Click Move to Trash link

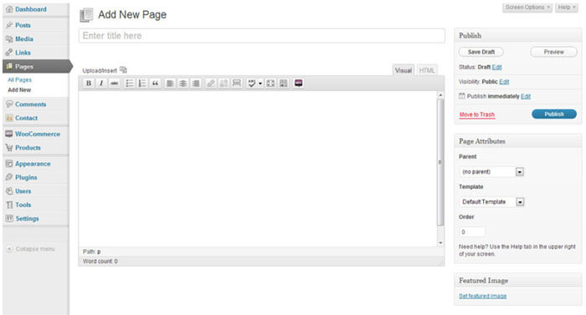click(x=477, y=114)
